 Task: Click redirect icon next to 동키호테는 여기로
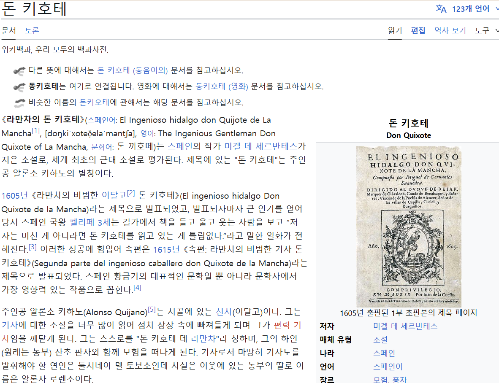coord(19,87)
